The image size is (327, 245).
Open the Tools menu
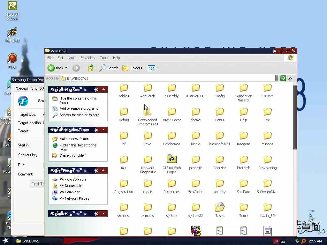[x=104, y=58]
